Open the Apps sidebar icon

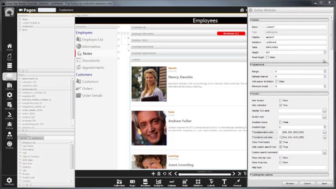(9, 57)
